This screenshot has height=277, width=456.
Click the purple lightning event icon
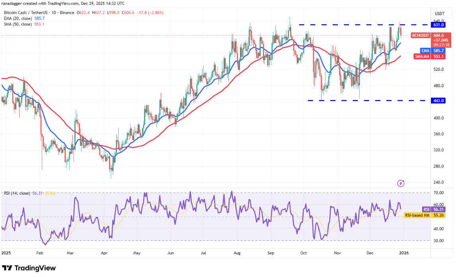[x=401, y=183]
